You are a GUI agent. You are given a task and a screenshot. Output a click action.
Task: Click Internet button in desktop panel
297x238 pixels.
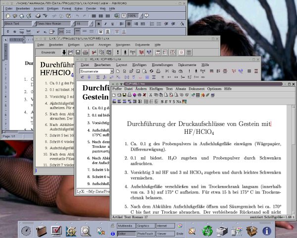point(165,226)
